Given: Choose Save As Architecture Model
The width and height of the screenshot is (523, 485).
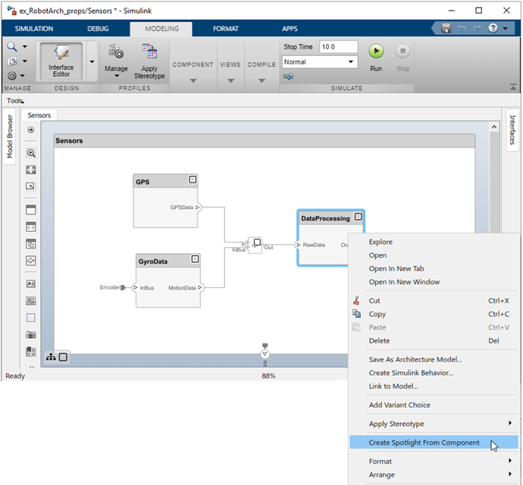Looking at the screenshot, I should pyautogui.click(x=434, y=359).
